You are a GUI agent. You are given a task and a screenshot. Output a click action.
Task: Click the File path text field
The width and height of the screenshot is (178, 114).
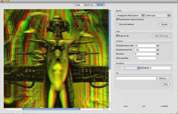[x=136, y=78]
